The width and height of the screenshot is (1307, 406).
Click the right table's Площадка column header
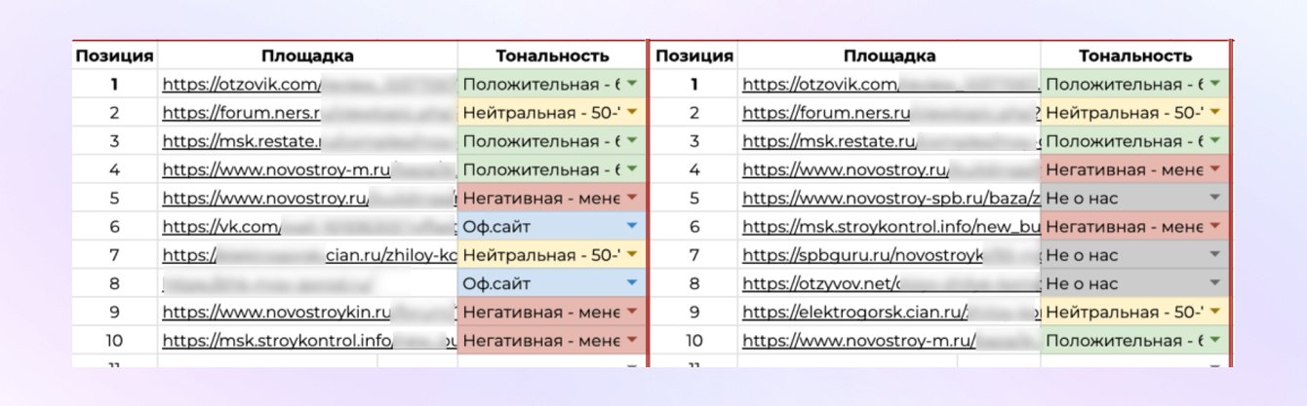point(889,55)
